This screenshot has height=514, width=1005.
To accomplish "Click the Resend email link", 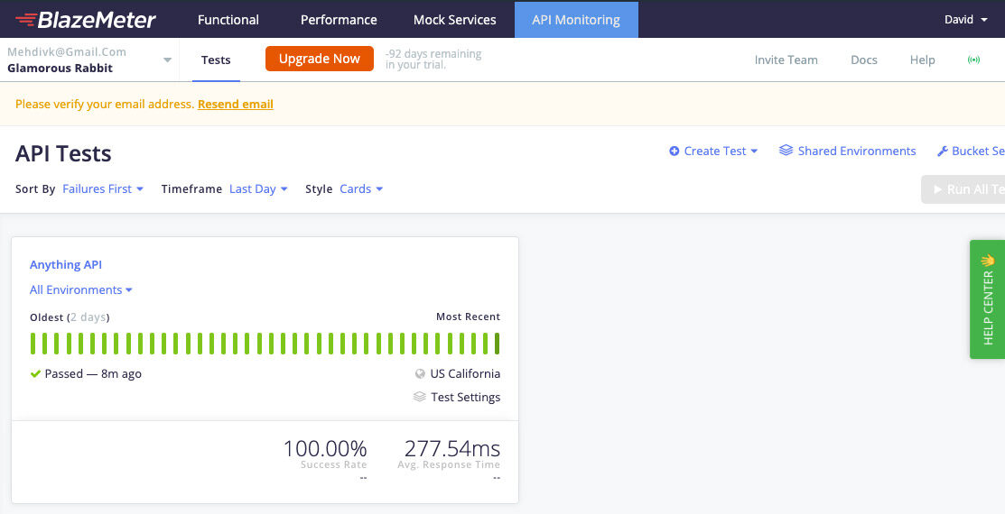I will click(x=236, y=105).
